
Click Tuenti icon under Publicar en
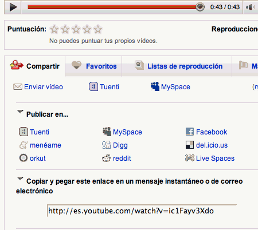click(24, 132)
